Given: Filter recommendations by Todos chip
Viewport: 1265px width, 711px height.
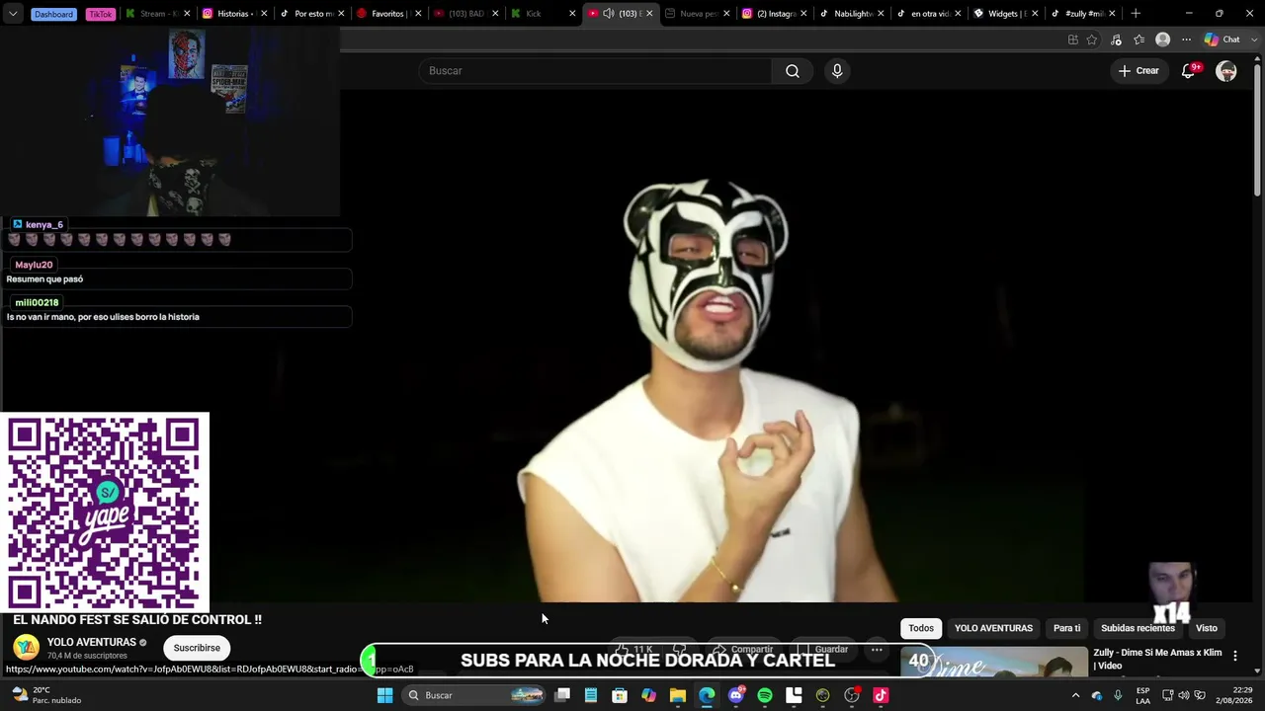Looking at the screenshot, I should 921,628.
